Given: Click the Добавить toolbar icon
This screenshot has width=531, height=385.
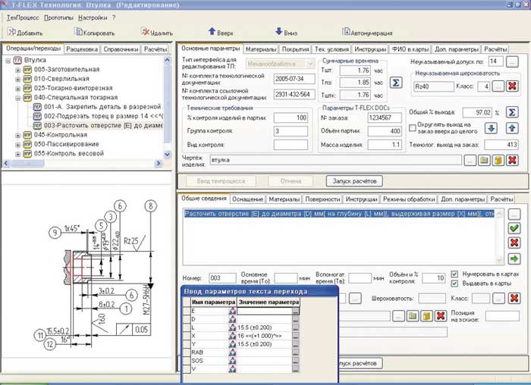Looking at the screenshot, I should tap(10, 33).
